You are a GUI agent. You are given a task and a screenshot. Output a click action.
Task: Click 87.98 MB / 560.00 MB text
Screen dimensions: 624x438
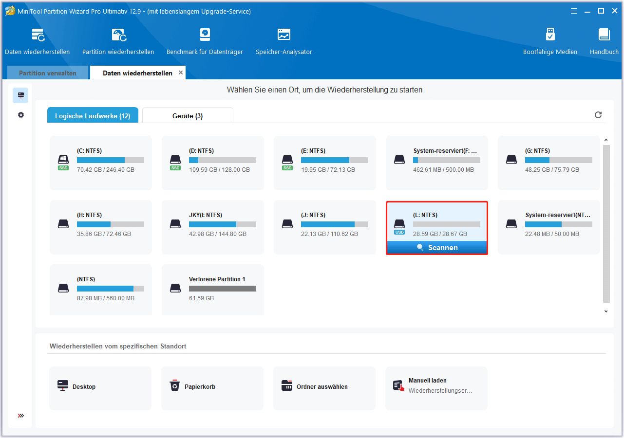[106, 298]
